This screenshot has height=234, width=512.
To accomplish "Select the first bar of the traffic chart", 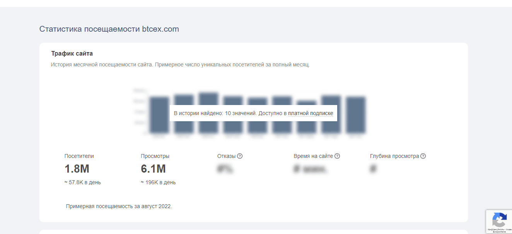I will [x=159, y=116].
